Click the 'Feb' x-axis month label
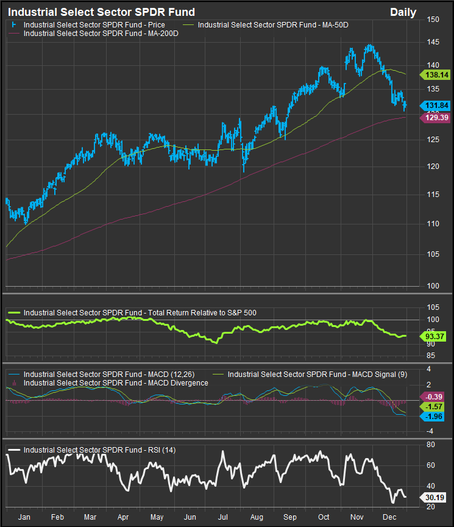 (57, 517)
